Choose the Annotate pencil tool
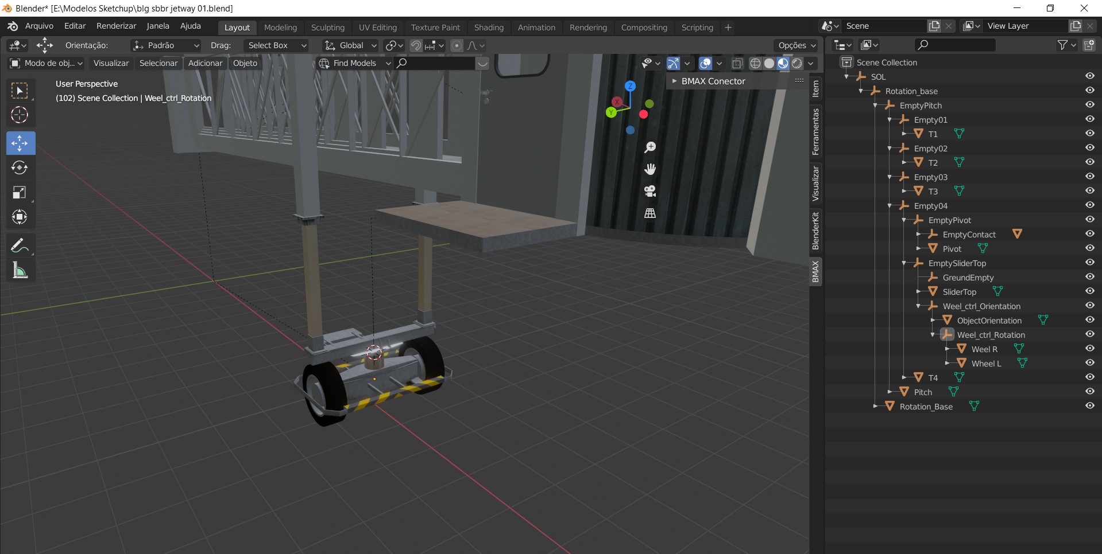Screen dimensions: 1102x554 click(20, 246)
